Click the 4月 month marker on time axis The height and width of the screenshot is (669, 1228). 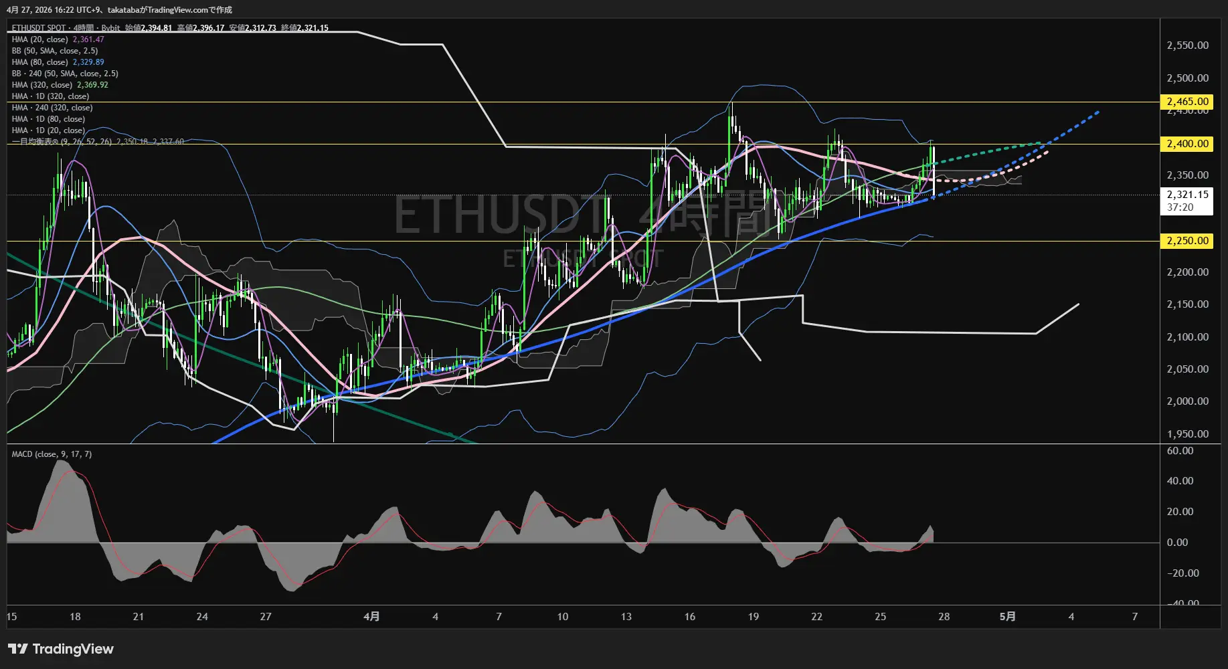[x=371, y=617]
